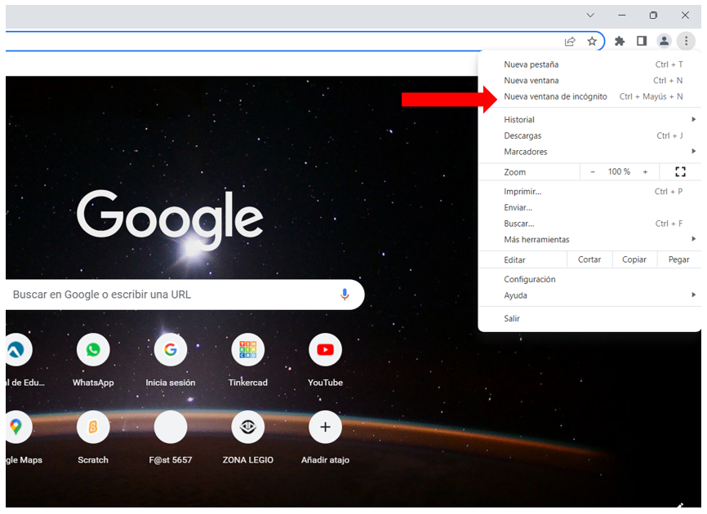The image size is (707, 514).
Task: Select Nueva ventana in the menu
Action: tap(589, 81)
